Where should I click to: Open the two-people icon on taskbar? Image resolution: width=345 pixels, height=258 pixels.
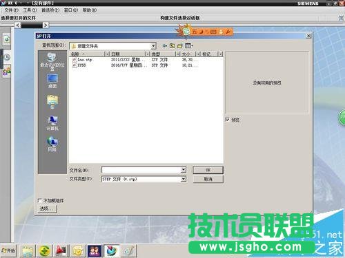[95, 250]
